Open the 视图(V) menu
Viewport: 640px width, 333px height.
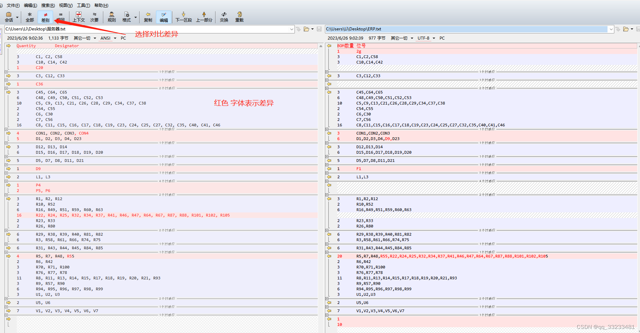66,5
